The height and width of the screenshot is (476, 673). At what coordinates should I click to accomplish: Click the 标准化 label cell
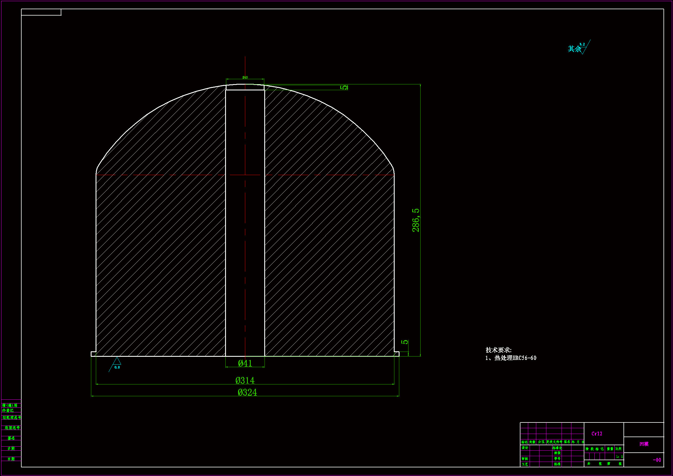pos(557,448)
